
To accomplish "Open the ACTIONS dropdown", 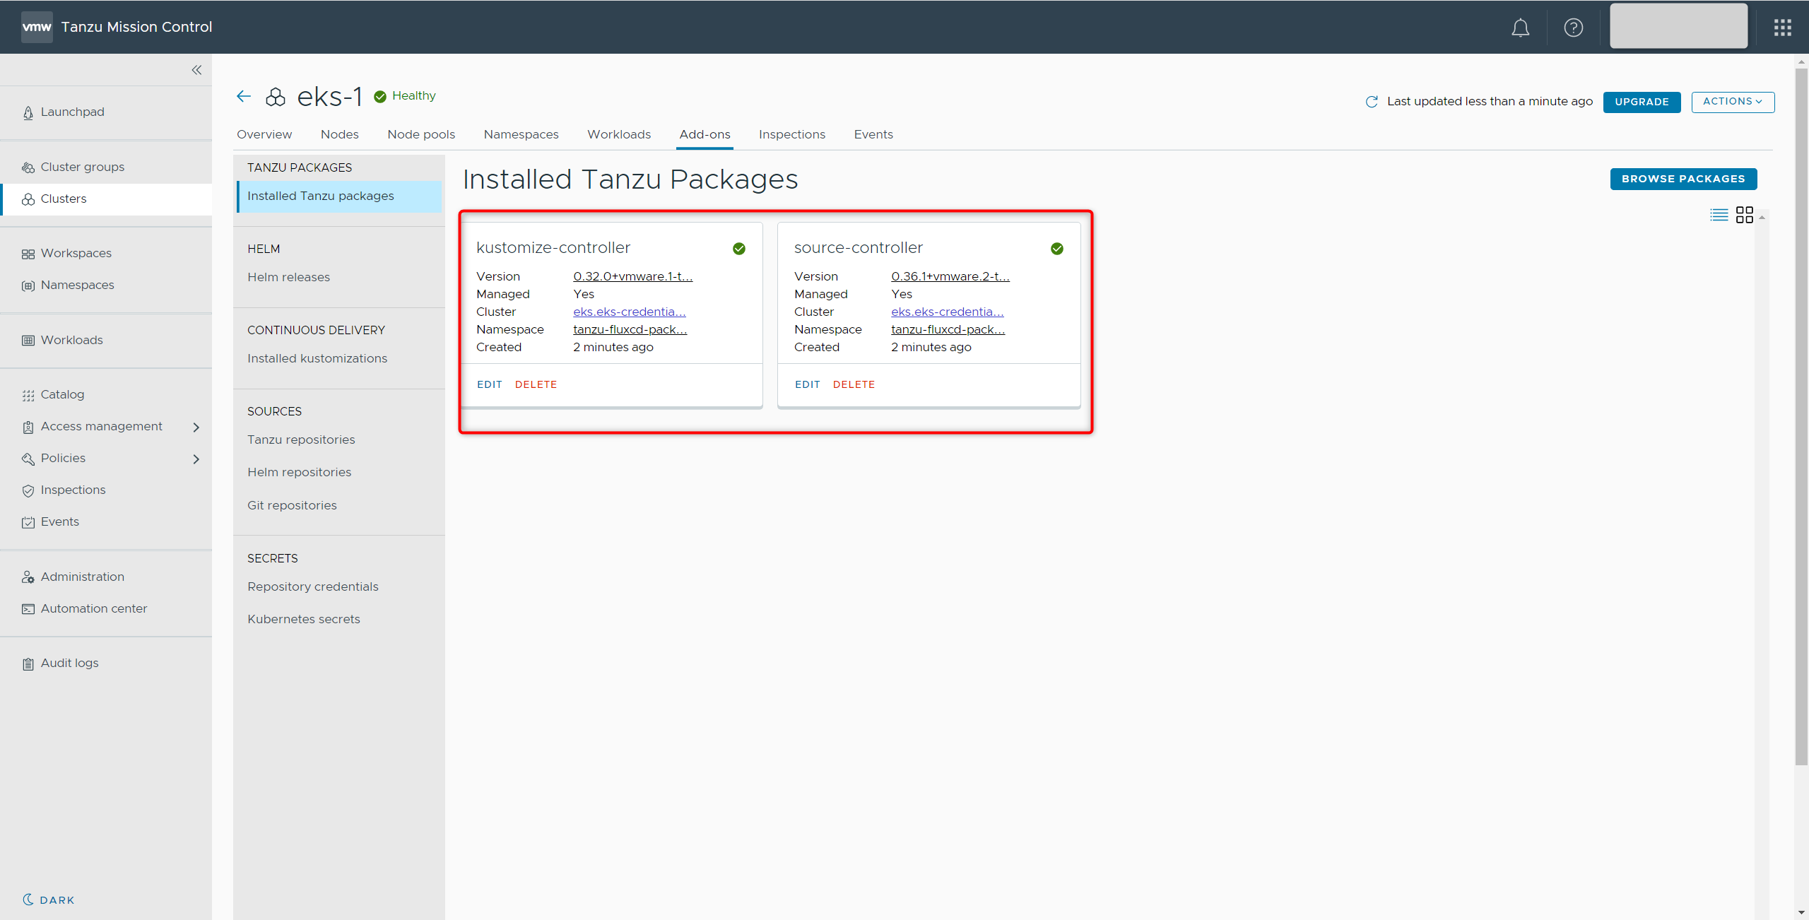I will pyautogui.click(x=1732, y=102).
